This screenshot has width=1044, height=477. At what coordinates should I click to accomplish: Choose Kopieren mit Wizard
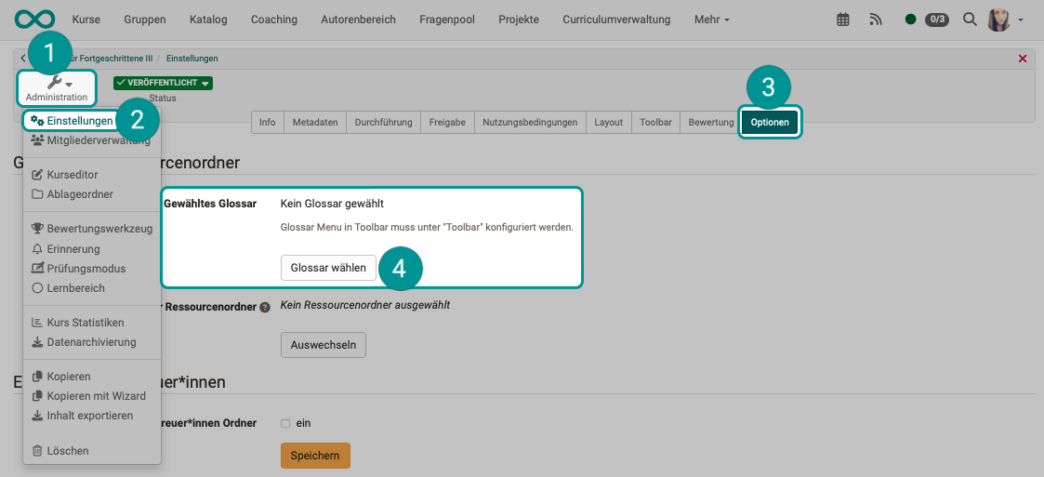91,396
